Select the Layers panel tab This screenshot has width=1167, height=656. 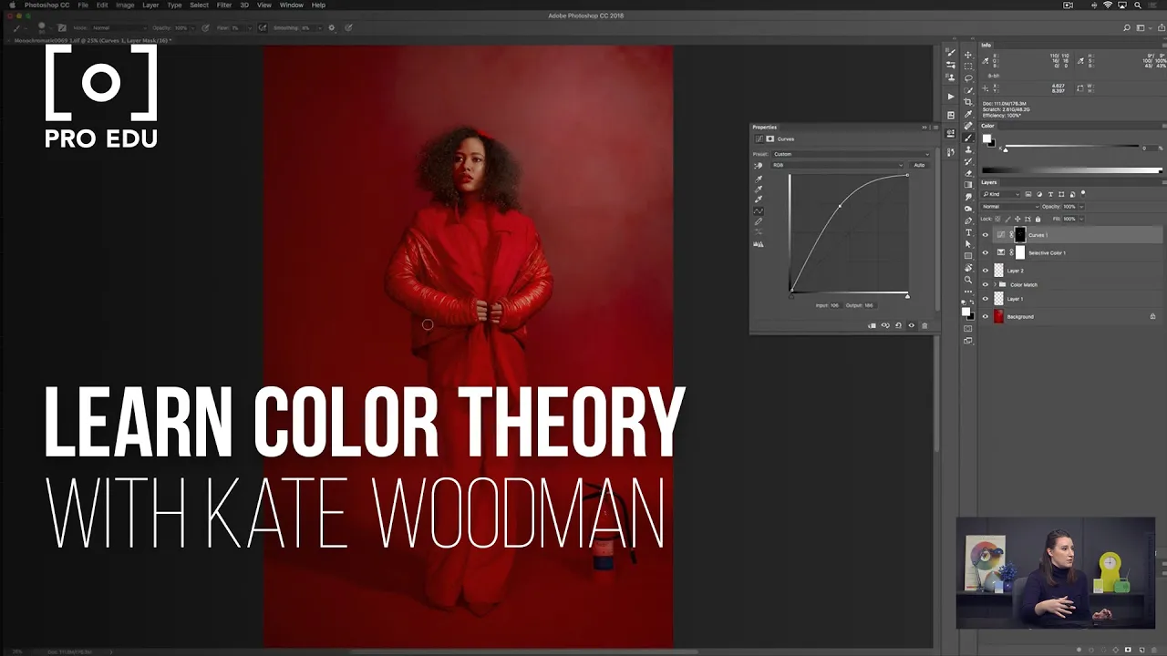pos(989,182)
